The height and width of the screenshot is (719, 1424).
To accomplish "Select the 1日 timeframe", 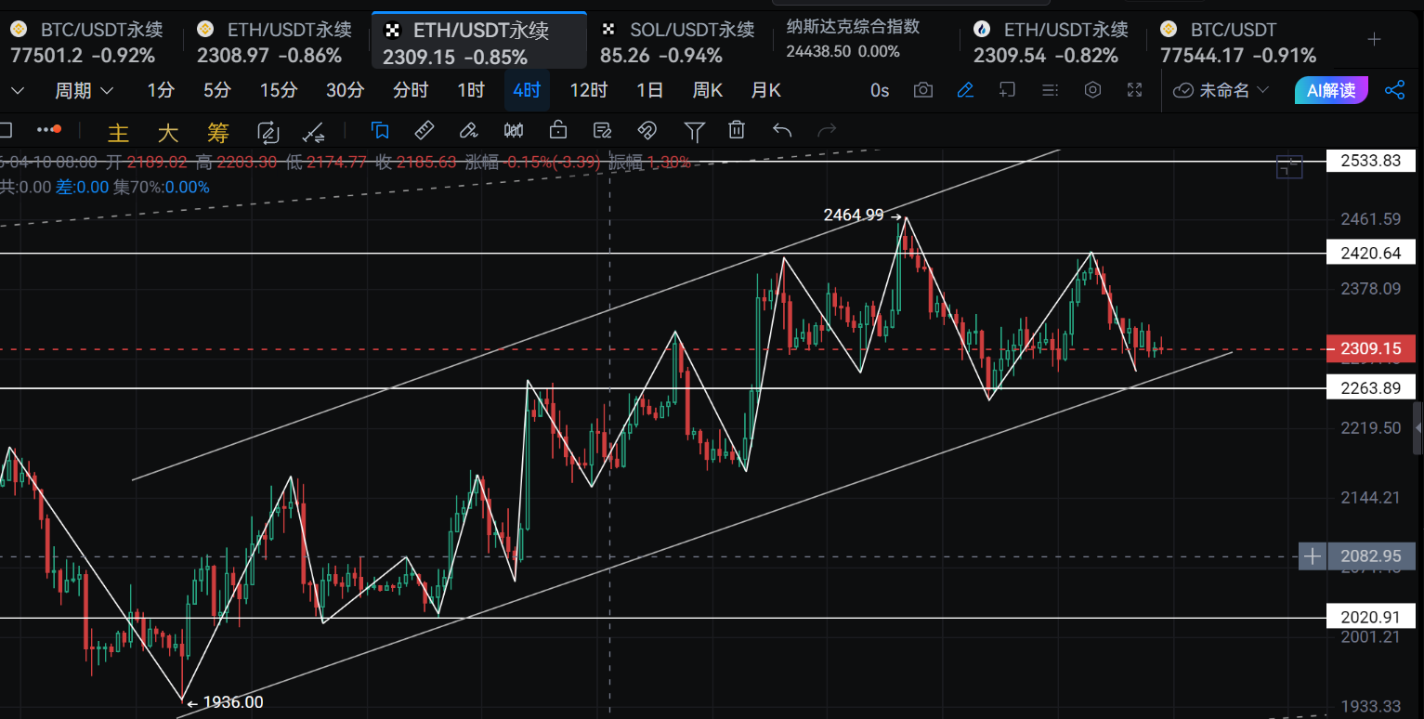I will (x=649, y=90).
